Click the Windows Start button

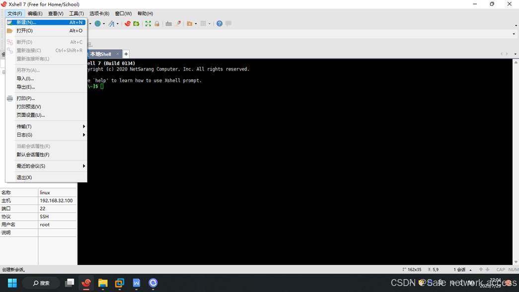pyautogui.click(x=12, y=283)
